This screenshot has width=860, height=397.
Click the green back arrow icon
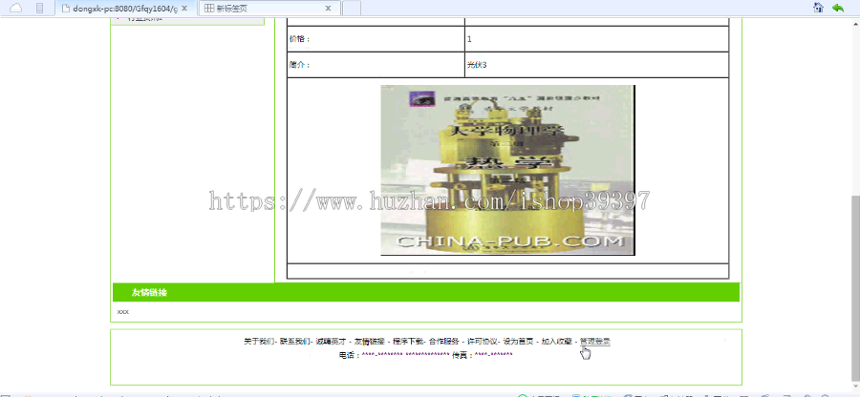[837, 8]
